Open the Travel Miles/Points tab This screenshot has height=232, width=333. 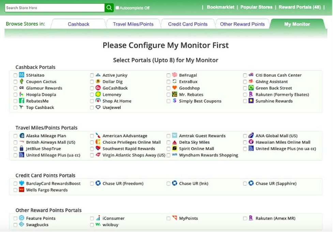(x=133, y=24)
